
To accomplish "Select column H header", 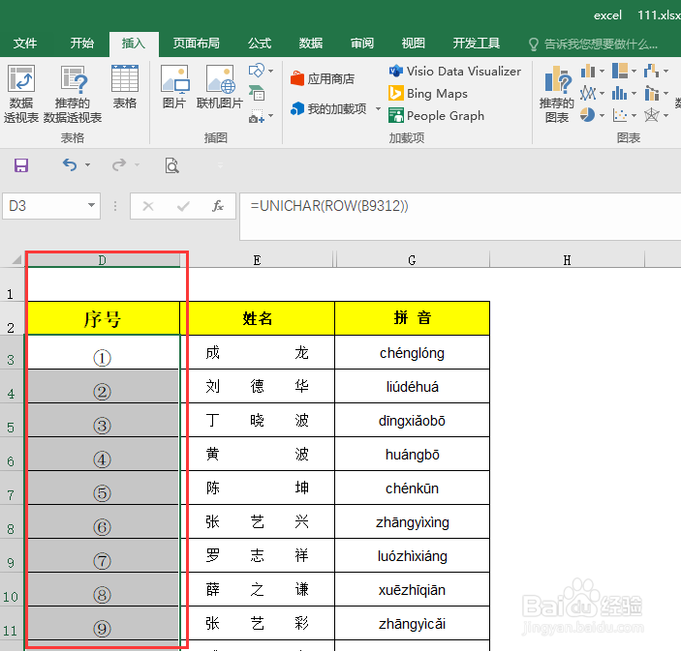I will 568,260.
